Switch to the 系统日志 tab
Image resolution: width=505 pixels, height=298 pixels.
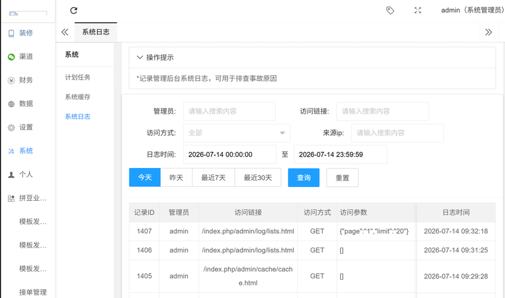(x=96, y=32)
